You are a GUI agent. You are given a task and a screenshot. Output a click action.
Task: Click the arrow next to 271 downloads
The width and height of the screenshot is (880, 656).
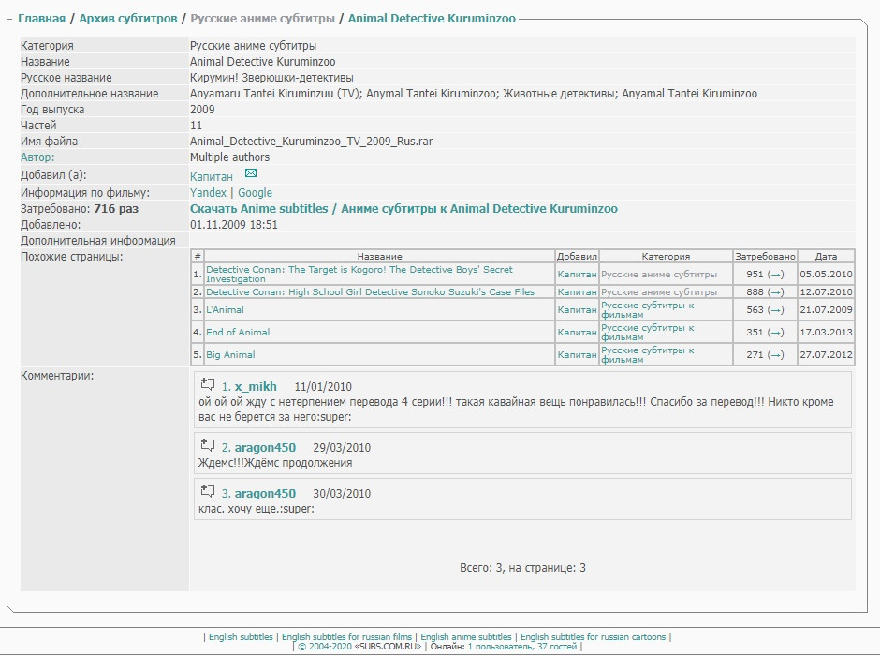point(775,355)
